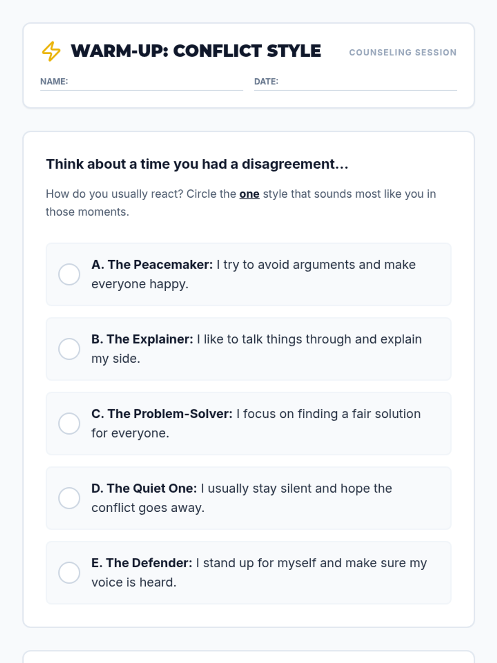Click the "Counseling Session" label
This screenshot has width=497, height=663.
point(403,53)
